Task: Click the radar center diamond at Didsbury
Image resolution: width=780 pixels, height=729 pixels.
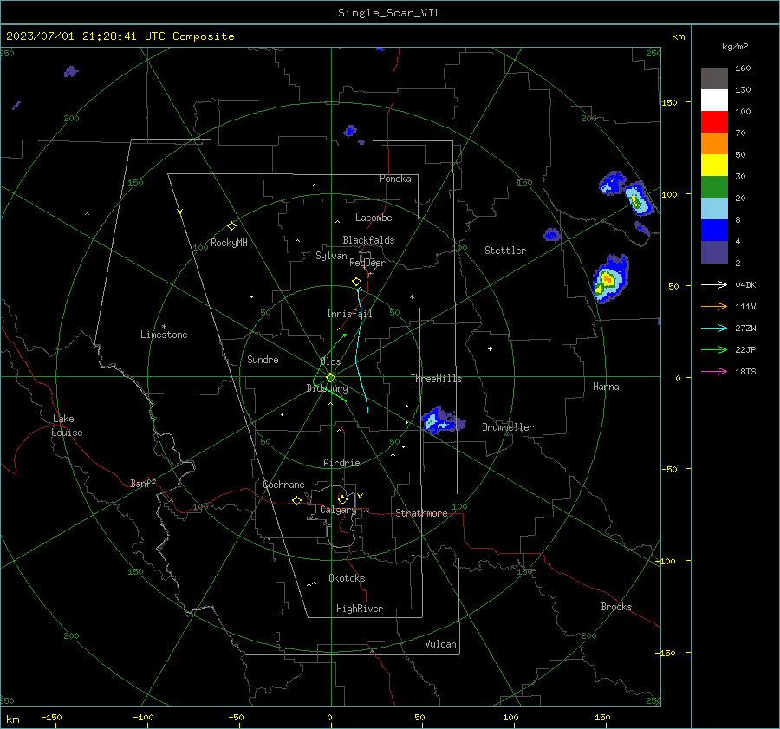Action: [x=330, y=378]
